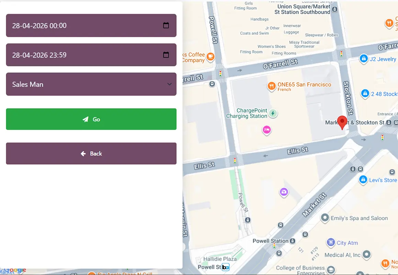Click the red location pin marker
Viewport: 398px width, 275px height.
[x=342, y=122]
